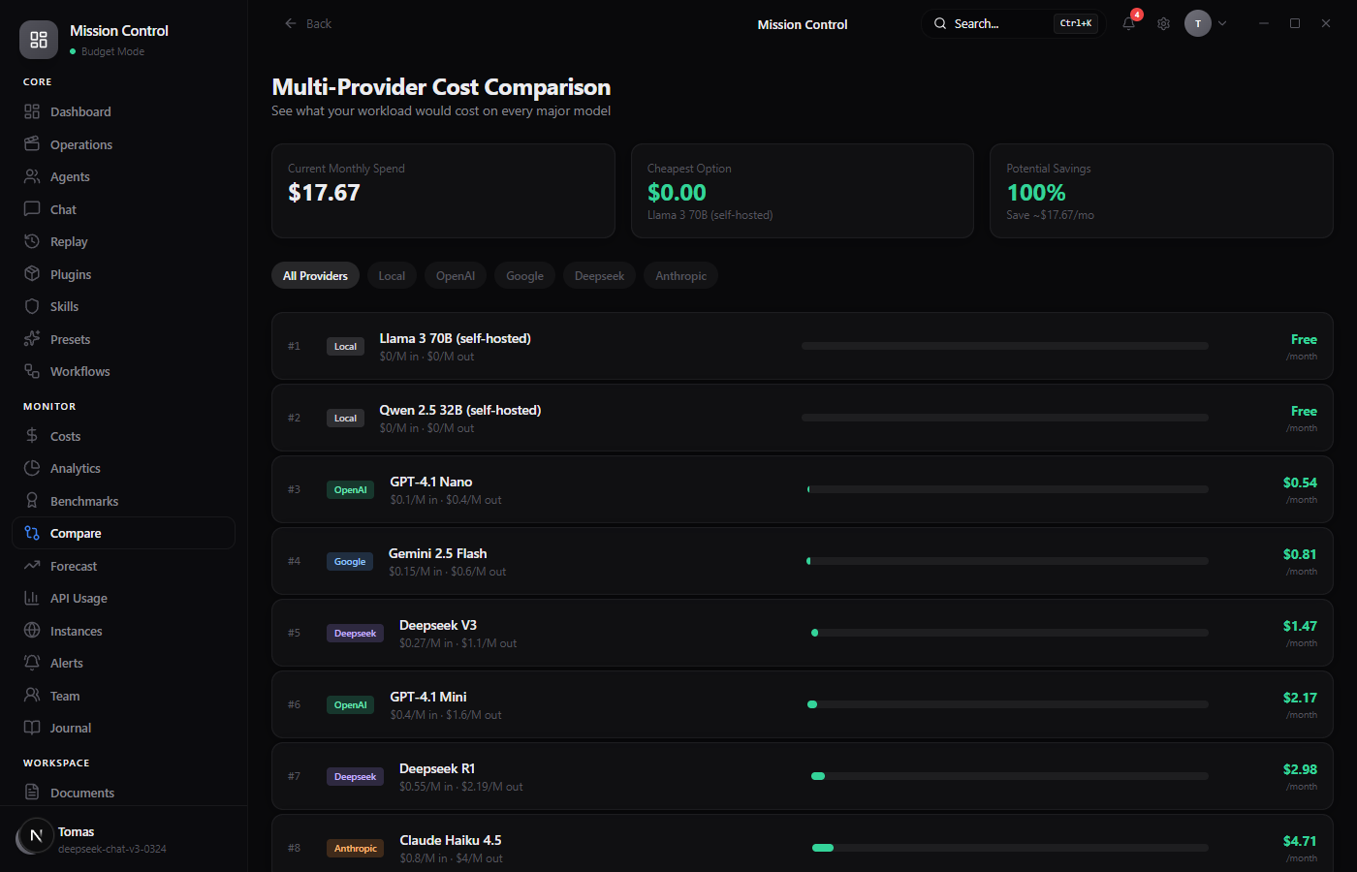Filter providers by Anthropic

(680, 276)
